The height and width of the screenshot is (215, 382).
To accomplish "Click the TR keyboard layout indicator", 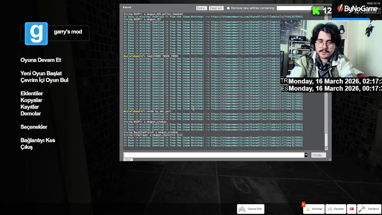I will [306, 155].
